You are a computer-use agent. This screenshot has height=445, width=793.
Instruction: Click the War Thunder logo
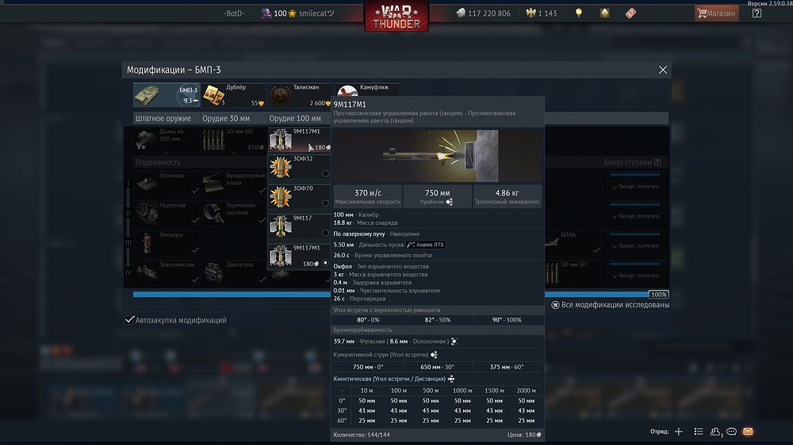tap(396, 16)
